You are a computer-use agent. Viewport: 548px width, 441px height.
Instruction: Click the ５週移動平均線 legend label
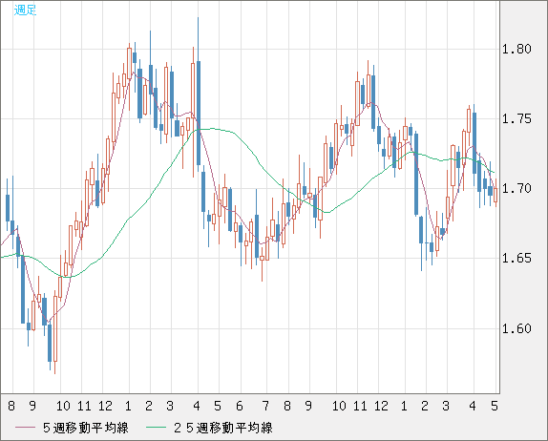pos(85,428)
